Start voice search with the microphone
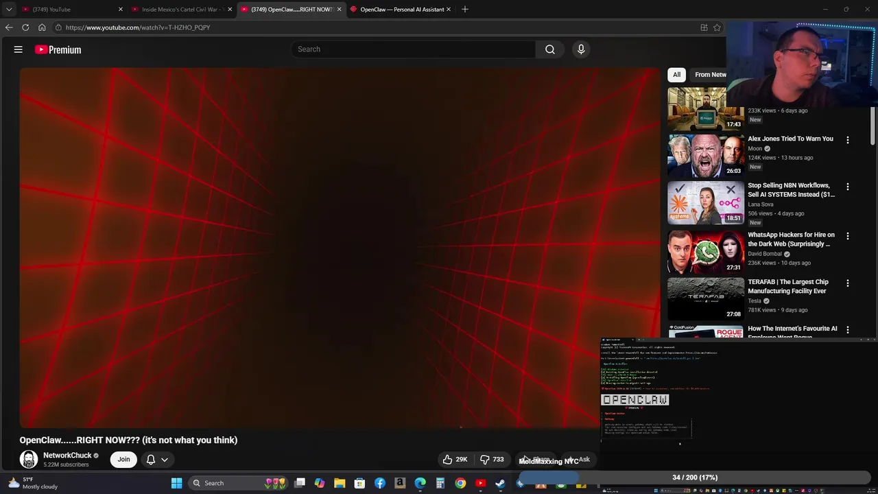878x494 pixels. click(x=581, y=49)
